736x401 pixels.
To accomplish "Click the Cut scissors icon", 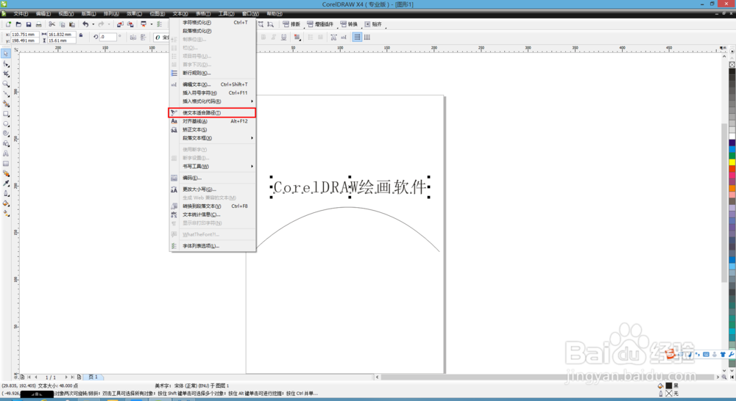I will 52,24.
